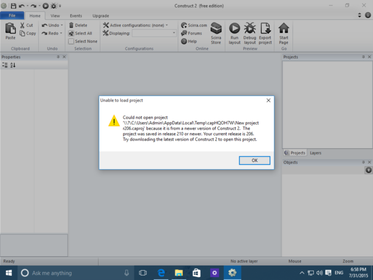Switch to the Layers tab
The image size is (373, 280).
point(315,153)
